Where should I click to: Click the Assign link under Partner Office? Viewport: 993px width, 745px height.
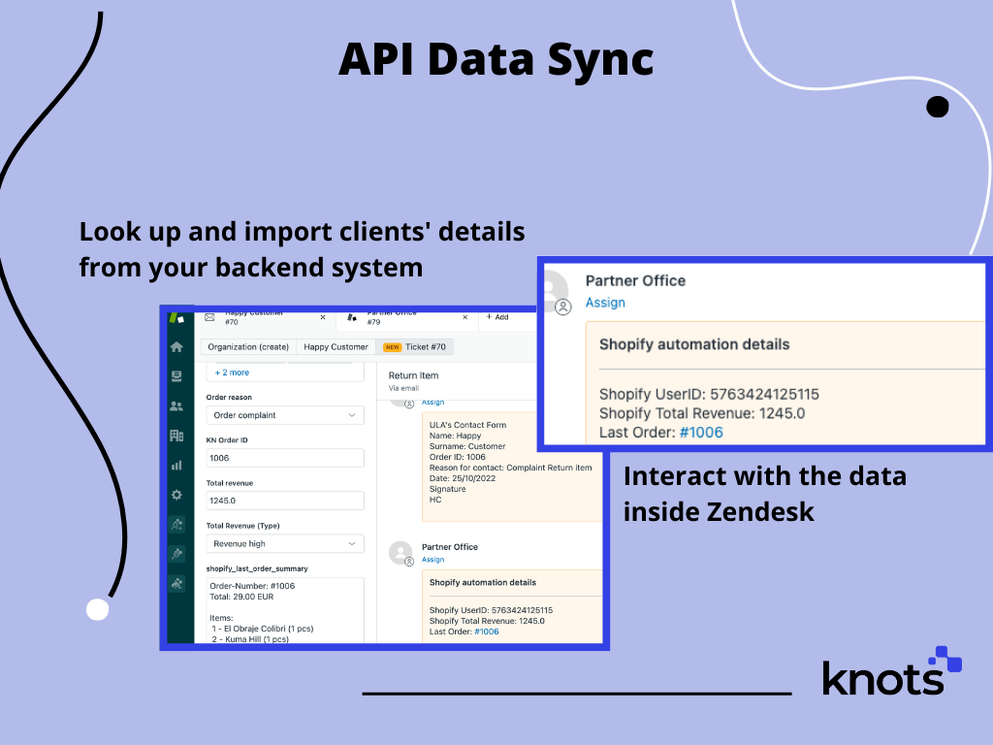coord(605,303)
